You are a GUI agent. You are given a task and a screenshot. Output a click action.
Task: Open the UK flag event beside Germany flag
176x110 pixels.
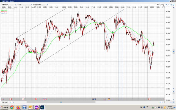click(104, 99)
